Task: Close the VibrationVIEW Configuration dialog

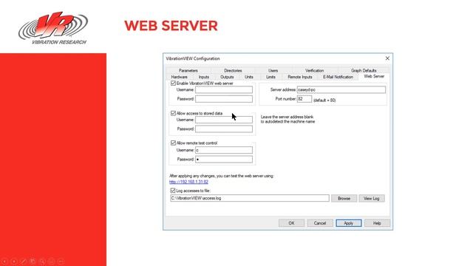Action: point(387,58)
